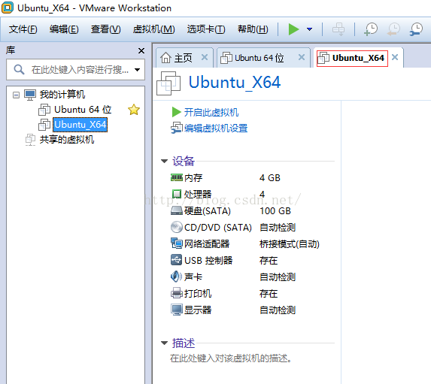The width and height of the screenshot is (431, 384).
Task: Select Ubuntu_X64 in the library tree
Action: pyautogui.click(x=80, y=125)
